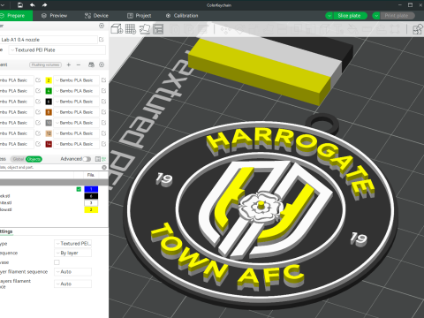This screenshot has height=318, width=424.
Task: Open first layer filament sequence Auto dropdown
Action: (x=73, y=272)
